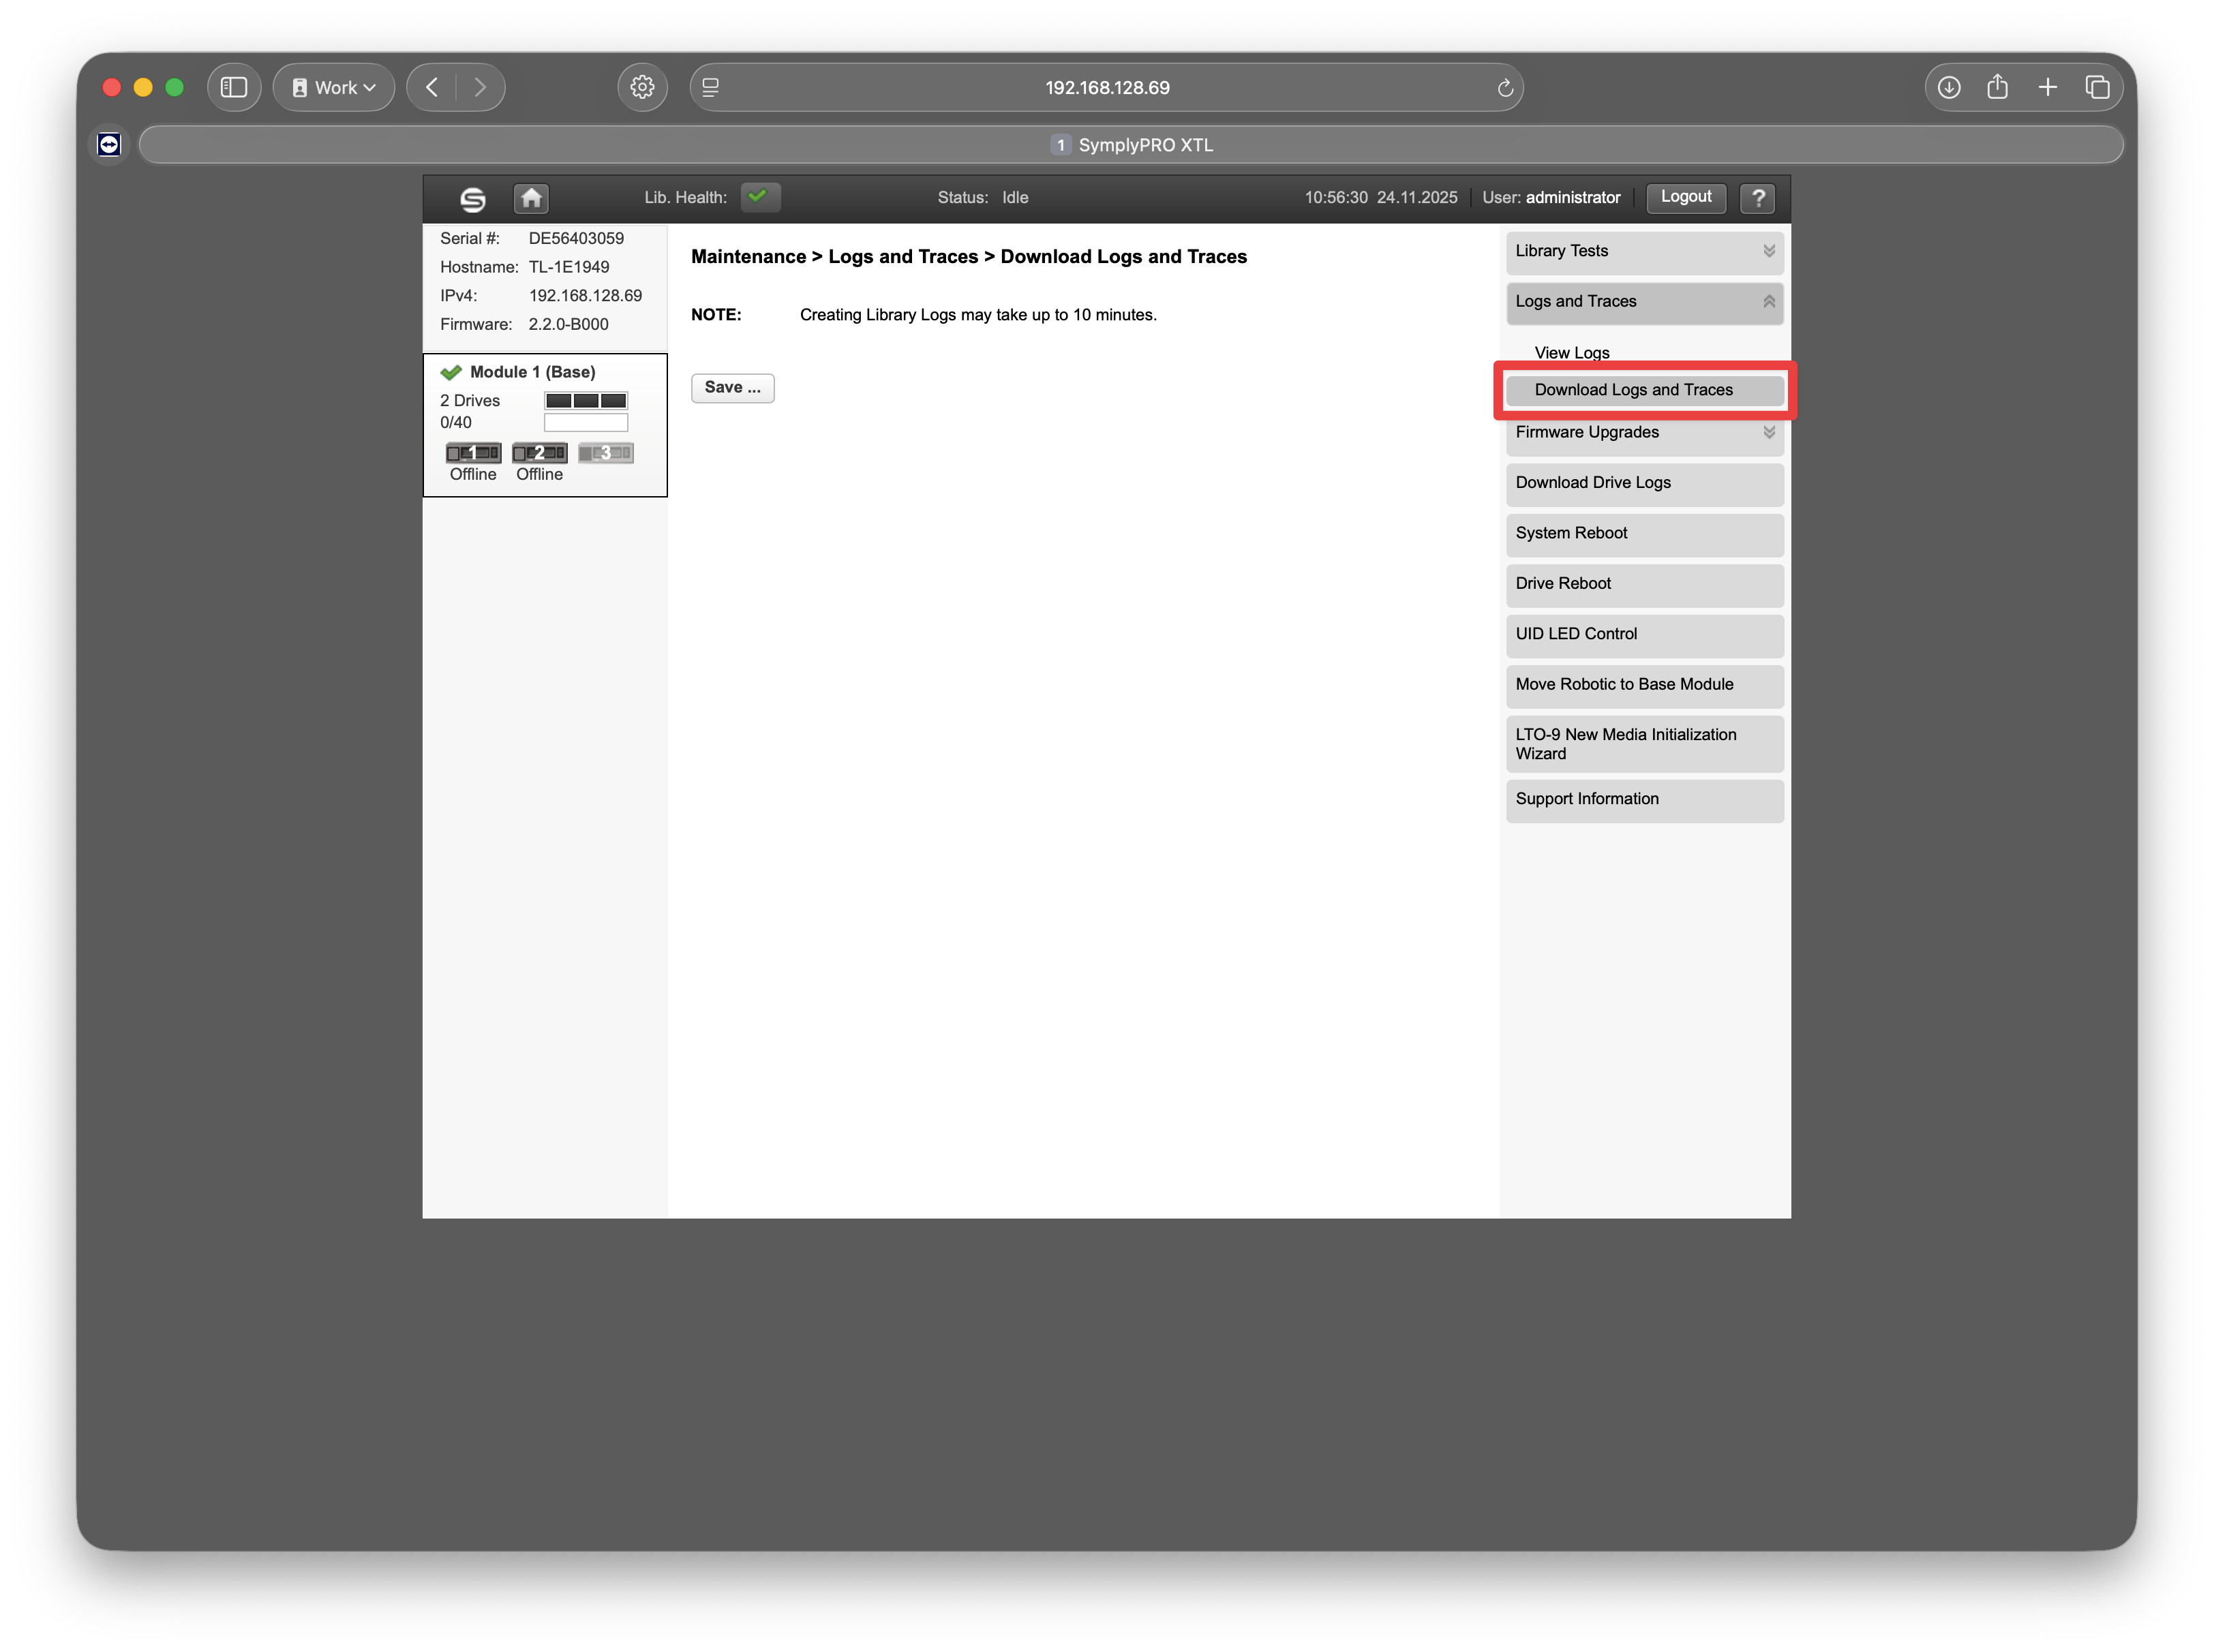Click the 0/40 slot usage bar
2214x1652 pixels.
[586, 423]
